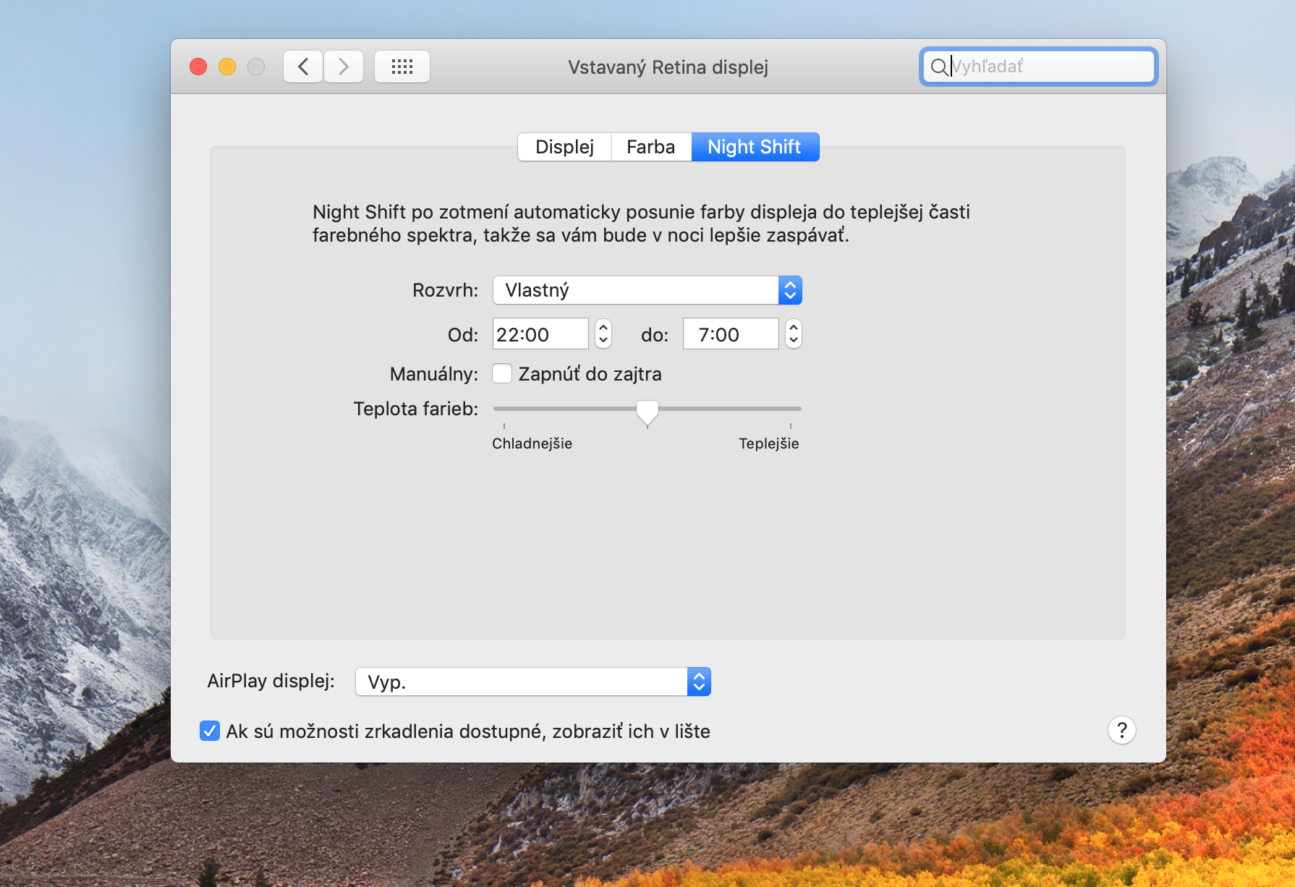Switch to the Displej tab
The image size is (1295, 887).
(565, 147)
